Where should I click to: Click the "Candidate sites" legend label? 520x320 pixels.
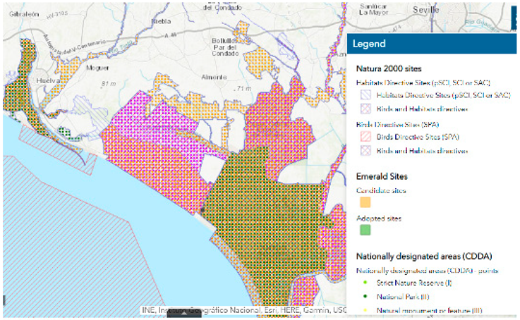click(381, 190)
